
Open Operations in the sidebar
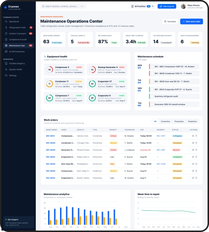click(x=18, y=21)
